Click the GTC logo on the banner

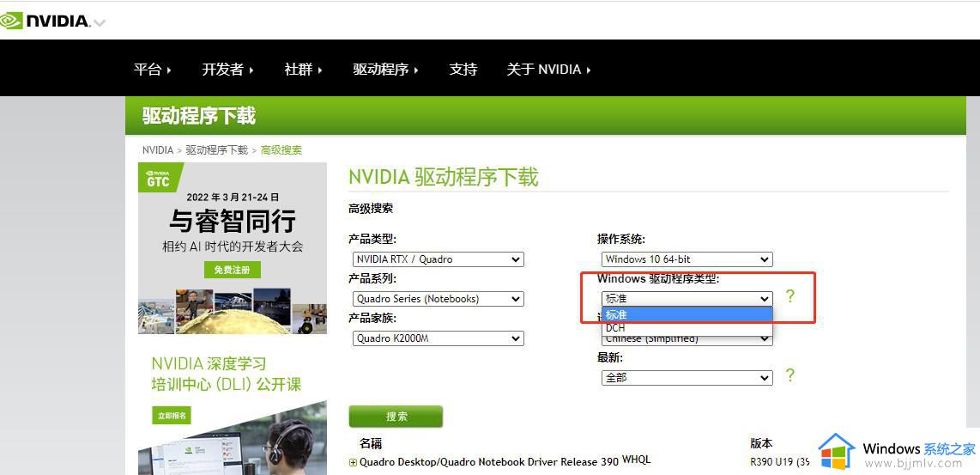160,179
